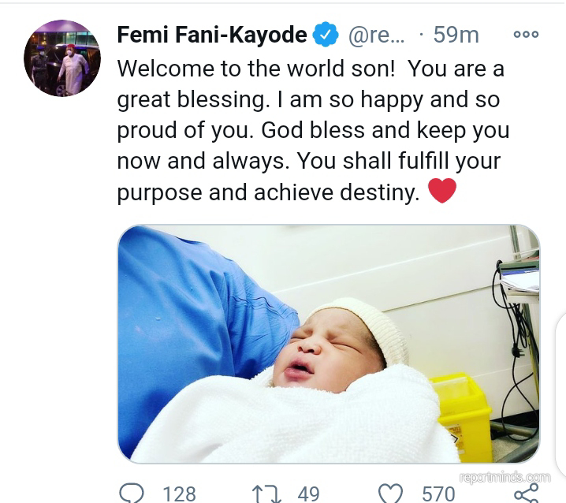Click the 128 replies count
Screen dimensions: 566x503
pyautogui.click(x=178, y=494)
